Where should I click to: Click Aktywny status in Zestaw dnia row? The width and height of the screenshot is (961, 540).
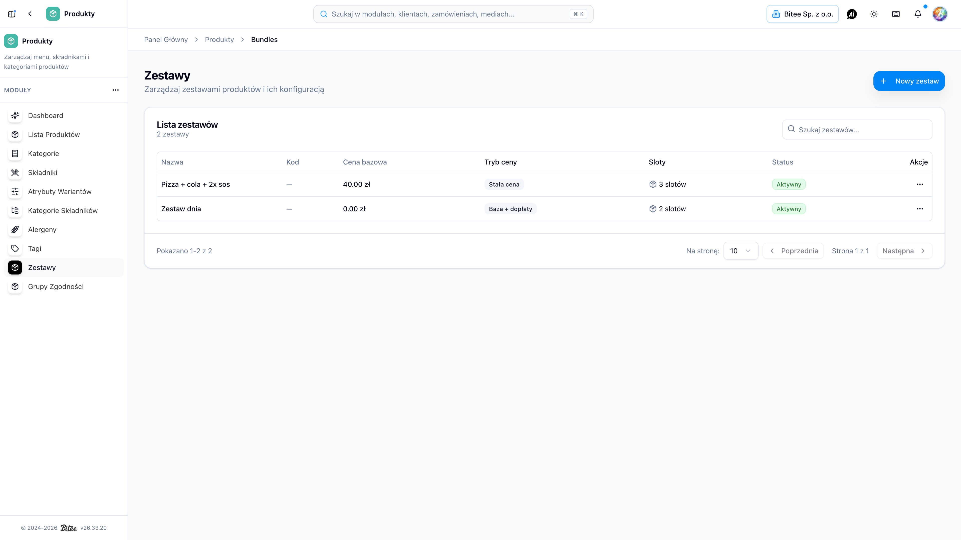789,209
